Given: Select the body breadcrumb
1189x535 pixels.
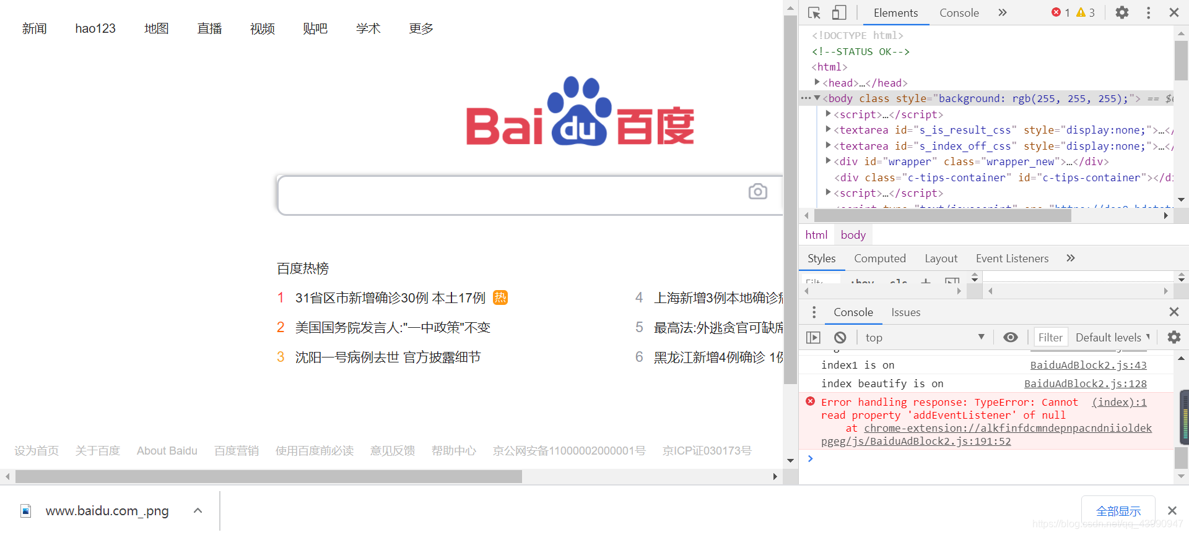Looking at the screenshot, I should pos(853,235).
